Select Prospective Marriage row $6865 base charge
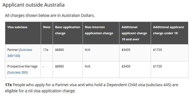This screenshot has height=100, width=192. tap(59, 66)
